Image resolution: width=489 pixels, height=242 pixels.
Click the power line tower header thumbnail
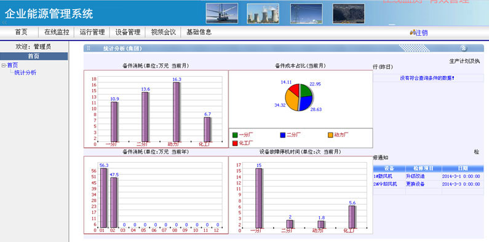tap(306, 14)
